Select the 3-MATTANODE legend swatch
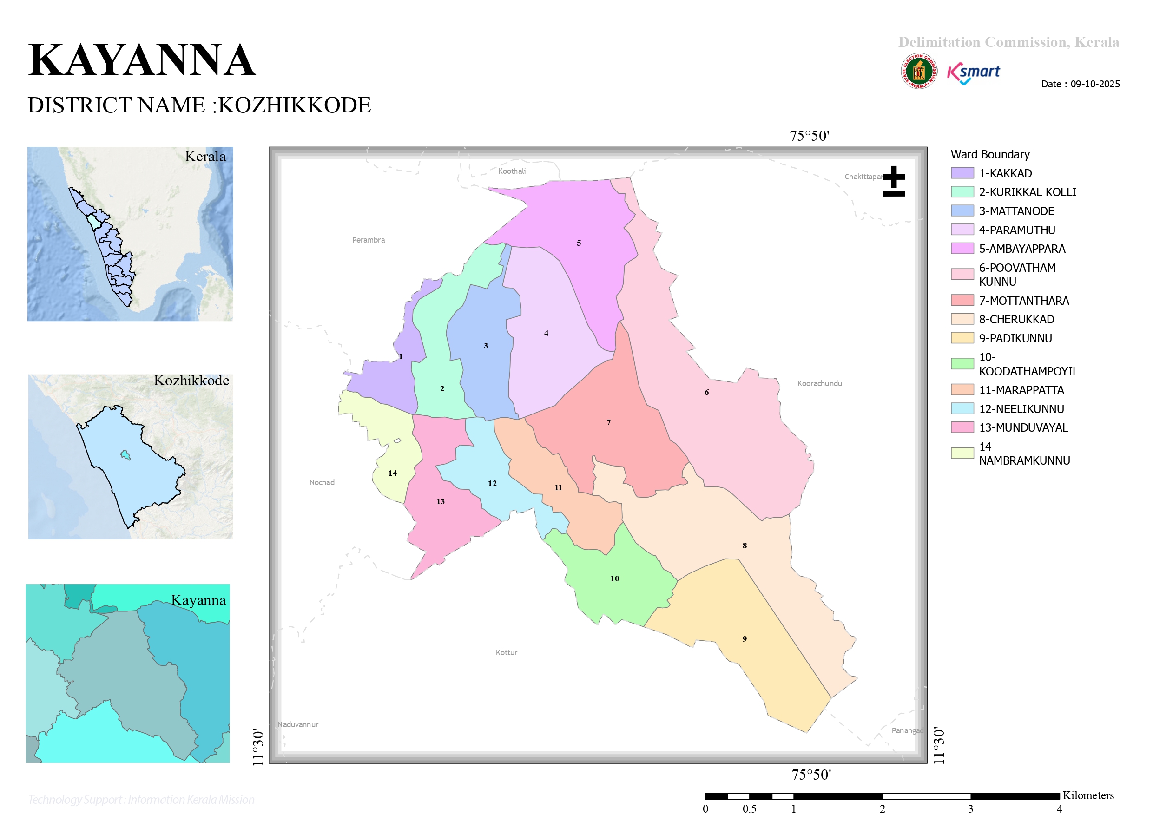Viewport: 1153px width, 815px height. point(962,211)
